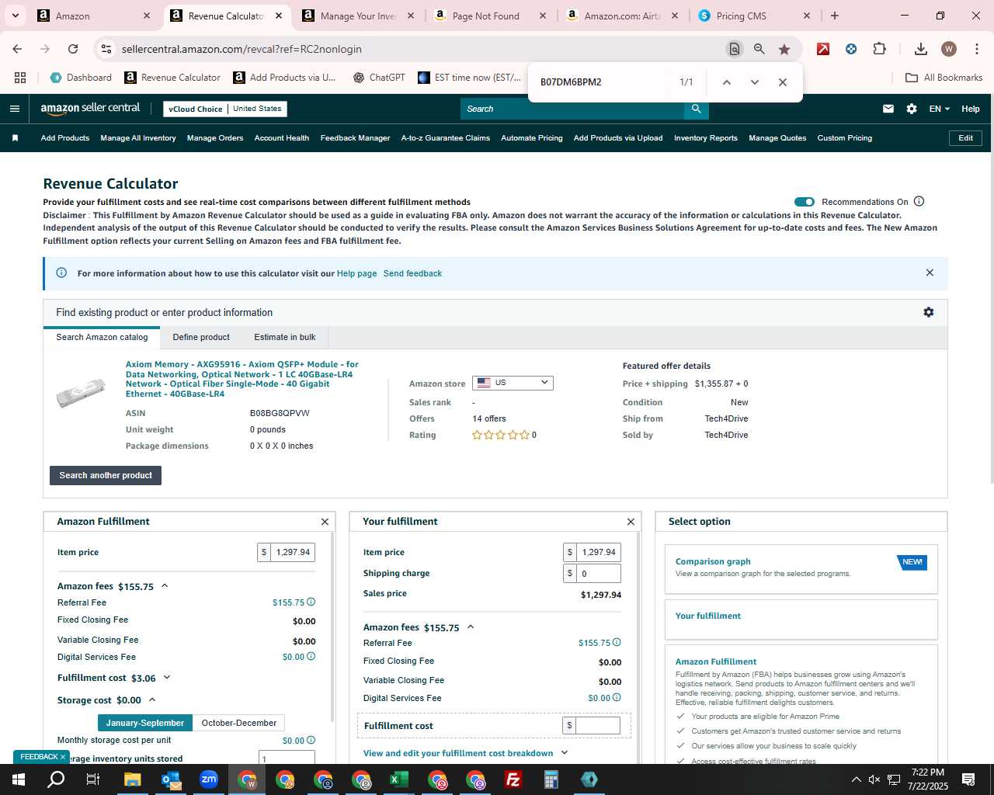Image resolution: width=994 pixels, height=795 pixels.
Task: Open the Chrome zoom magnifier icon
Action: pyautogui.click(x=759, y=49)
